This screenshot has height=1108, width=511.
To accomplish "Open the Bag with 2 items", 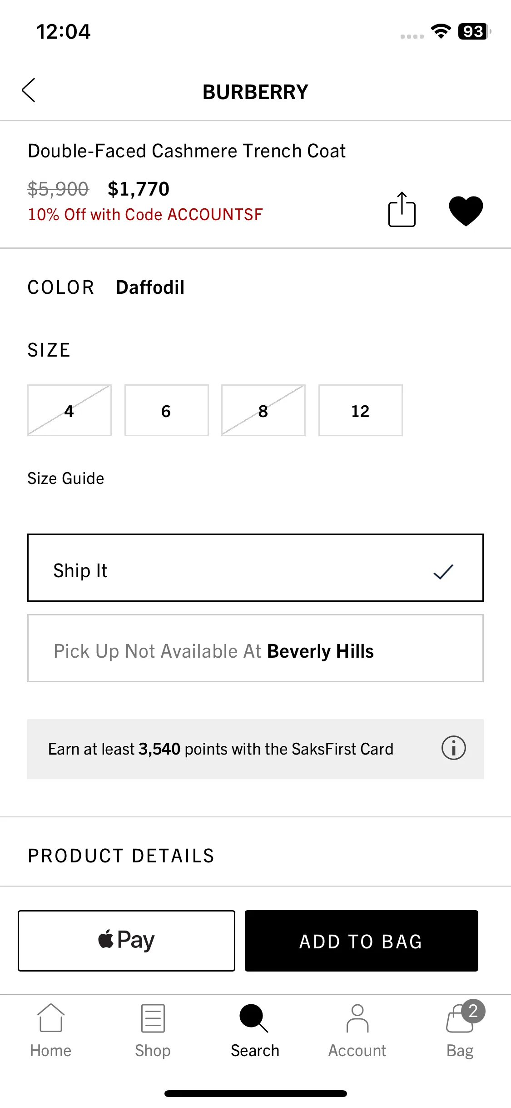I will [x=464, y=1017].
